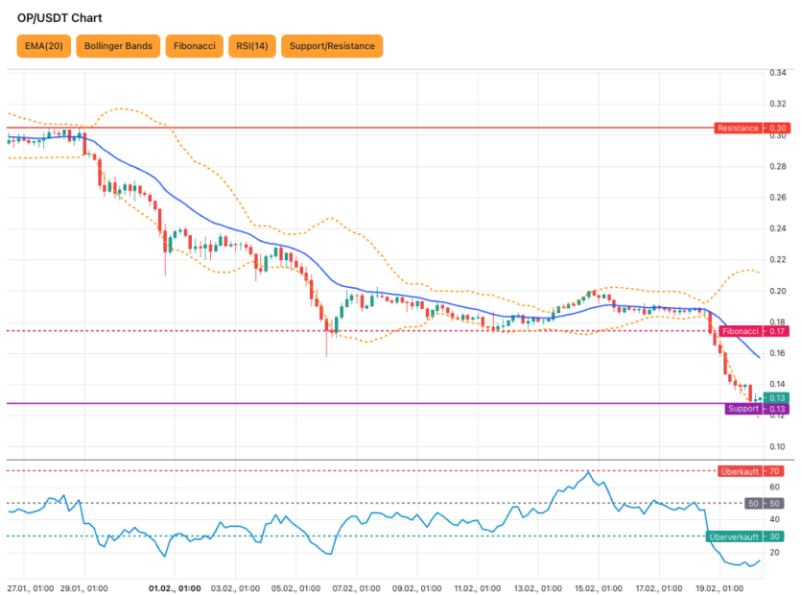
Task: Click the OP/USDT Chart title
Action: [x=59, y=18]
